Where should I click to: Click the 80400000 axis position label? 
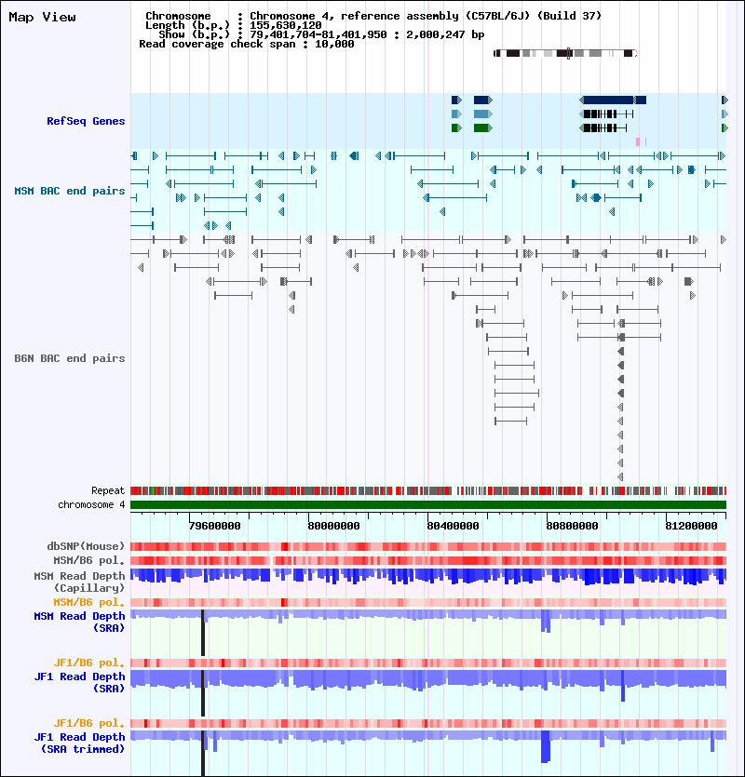coord(453,526)
